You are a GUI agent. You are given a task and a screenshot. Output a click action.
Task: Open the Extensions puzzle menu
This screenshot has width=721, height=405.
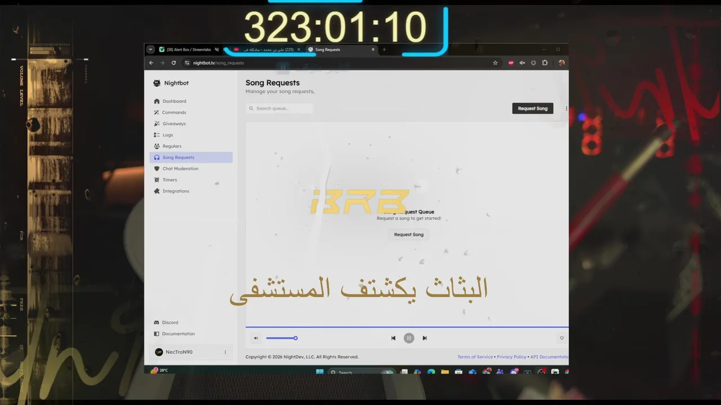545,63
